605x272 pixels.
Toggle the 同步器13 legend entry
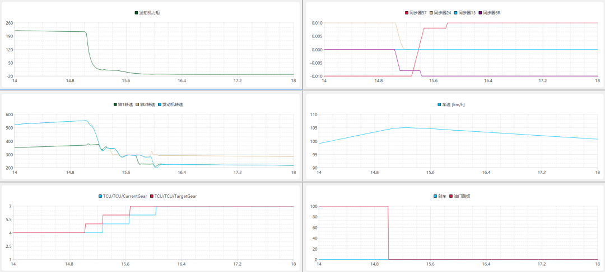tap(466, 13)
